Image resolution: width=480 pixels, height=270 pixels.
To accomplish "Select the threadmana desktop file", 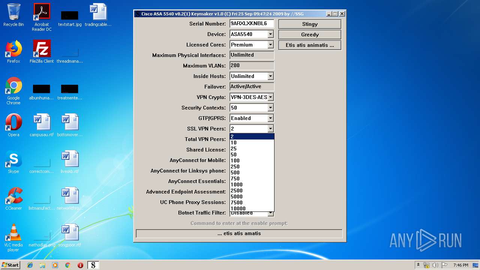I will coord(70,54).
